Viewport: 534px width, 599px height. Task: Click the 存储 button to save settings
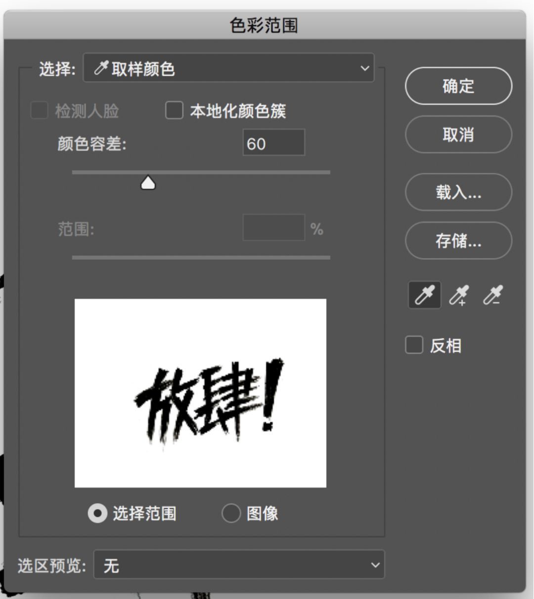[458, 241]
